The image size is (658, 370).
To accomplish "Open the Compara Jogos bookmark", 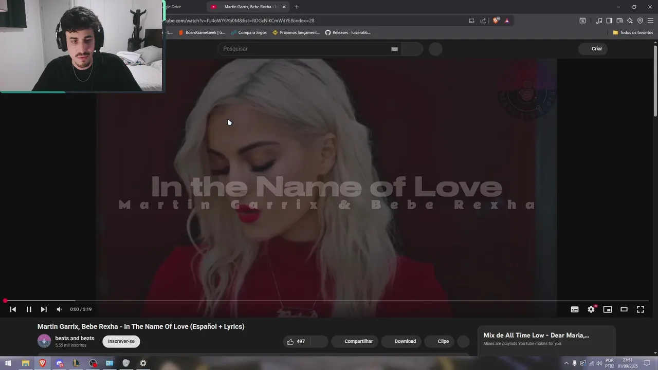I will point(249,32).
